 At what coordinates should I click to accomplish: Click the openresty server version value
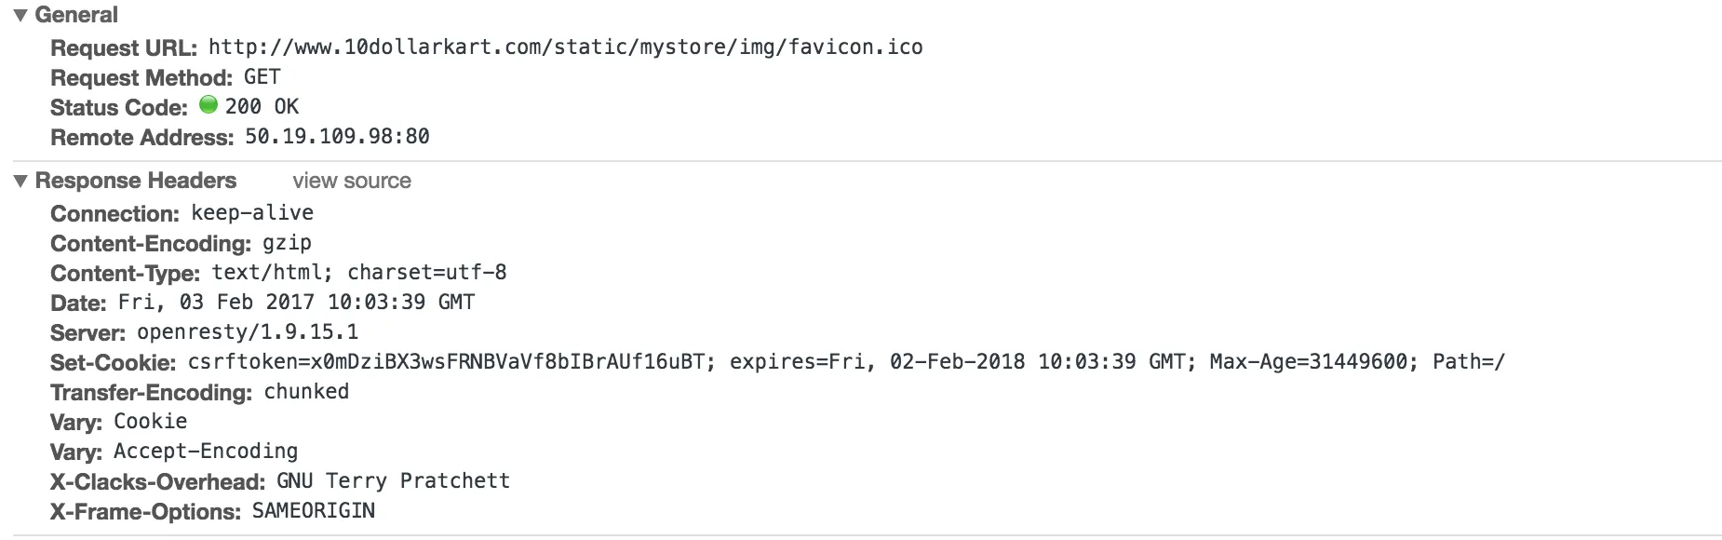248,332
